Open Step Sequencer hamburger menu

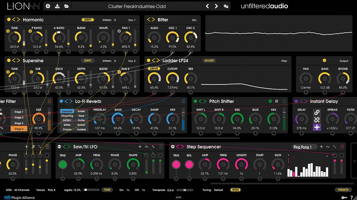pos(342,147)
